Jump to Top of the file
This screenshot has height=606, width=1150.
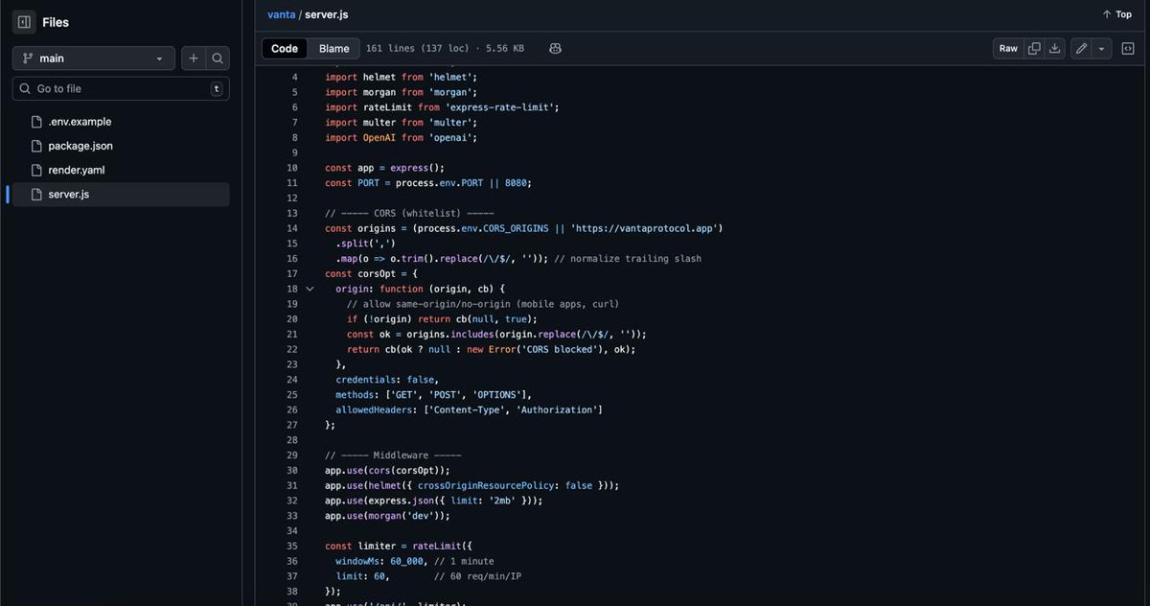pos(1116,14)
